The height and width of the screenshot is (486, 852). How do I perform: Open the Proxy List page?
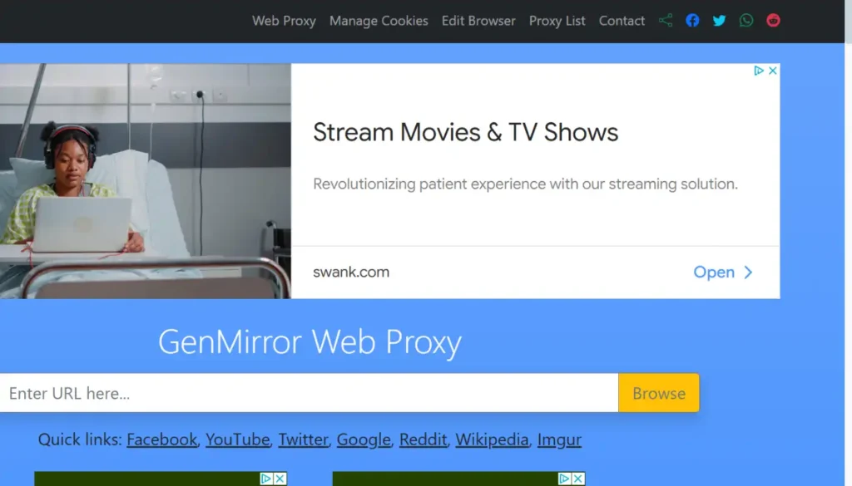coord(557,21)
